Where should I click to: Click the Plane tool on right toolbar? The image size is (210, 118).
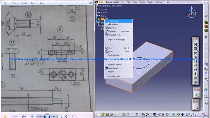tap(206, 16)
